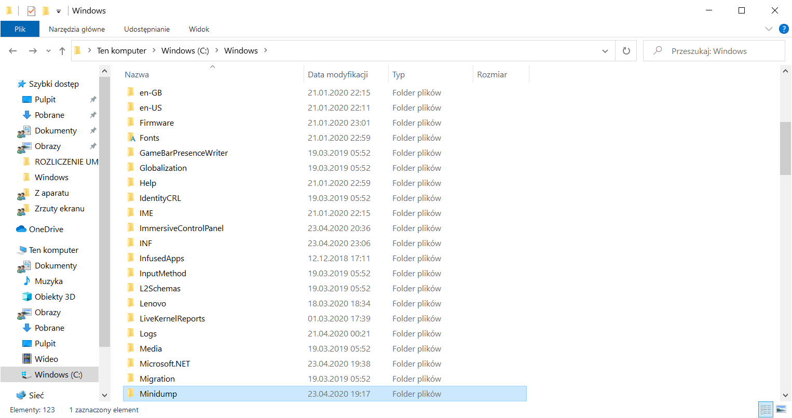Open Zrzuty ekranu in navigation pane
The width and height of the screenshot is (792, 418).
(59, 208)
